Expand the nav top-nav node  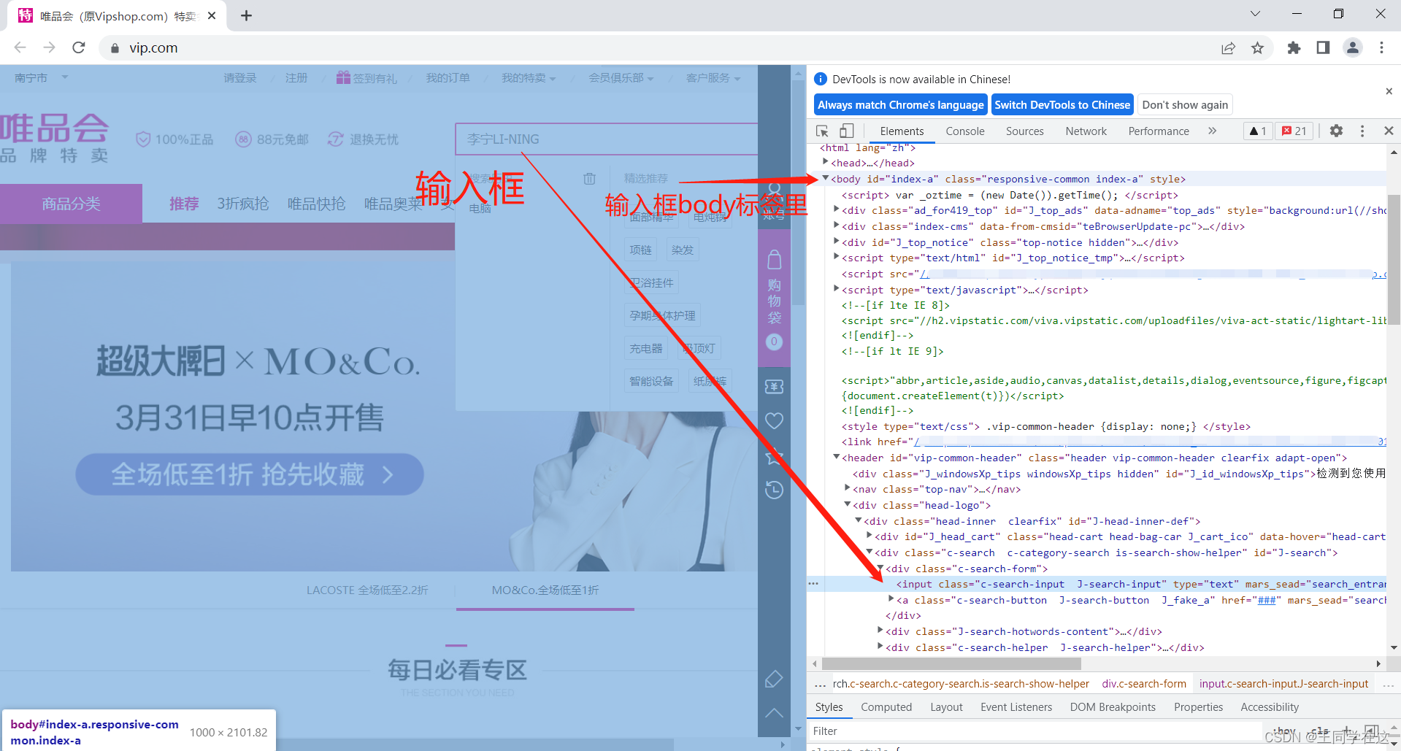(x=848, y=489)
